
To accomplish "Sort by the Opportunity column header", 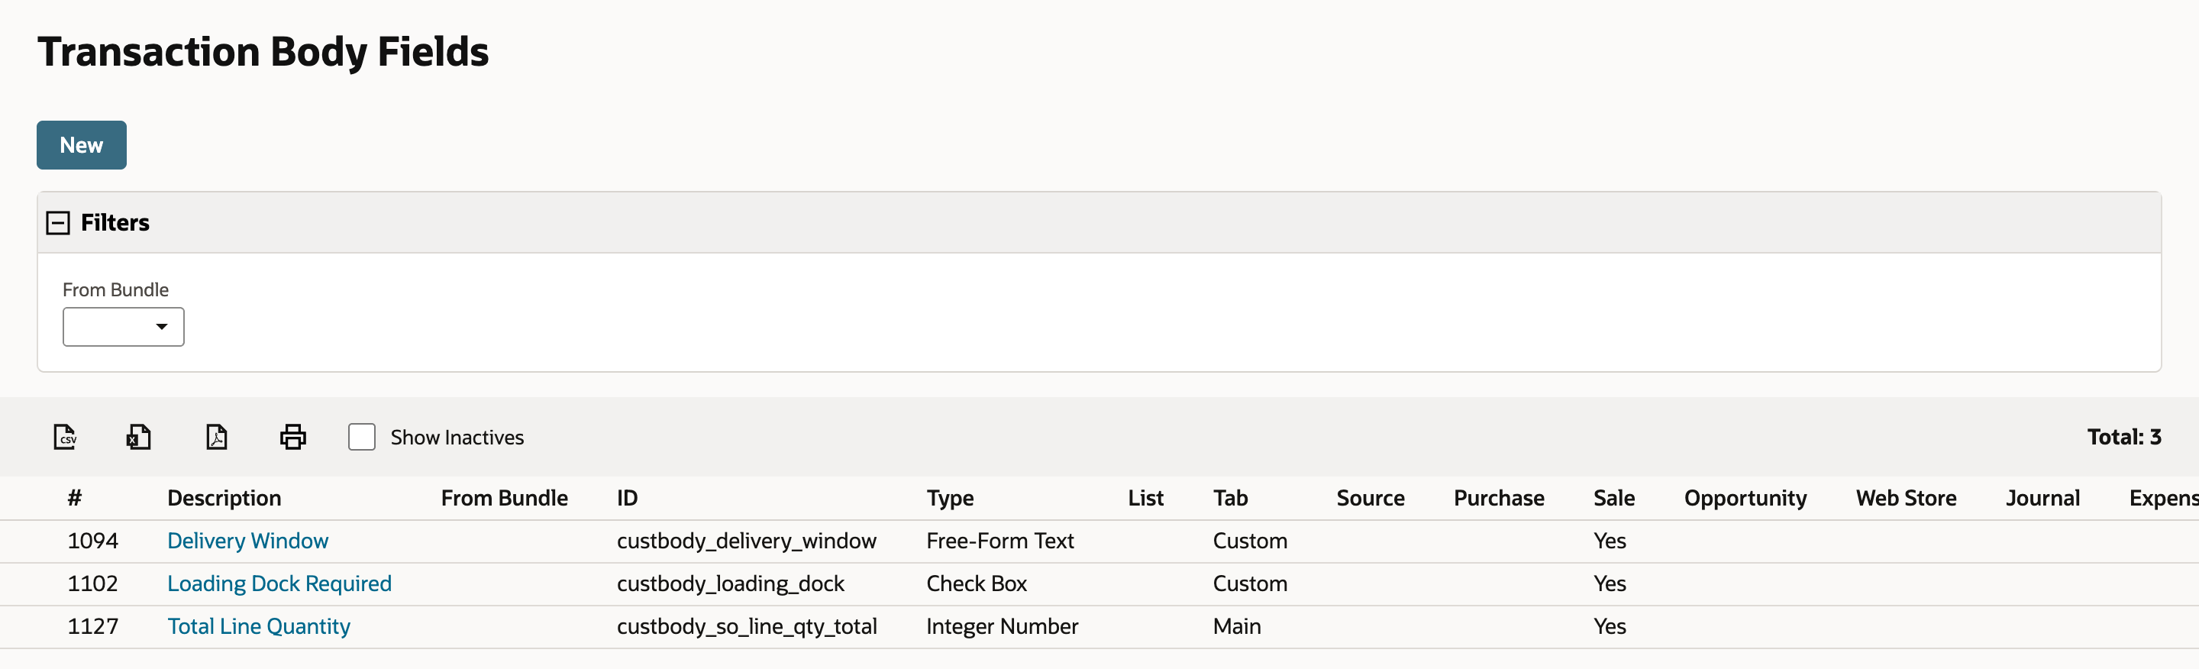I will tap(1745, 499).
